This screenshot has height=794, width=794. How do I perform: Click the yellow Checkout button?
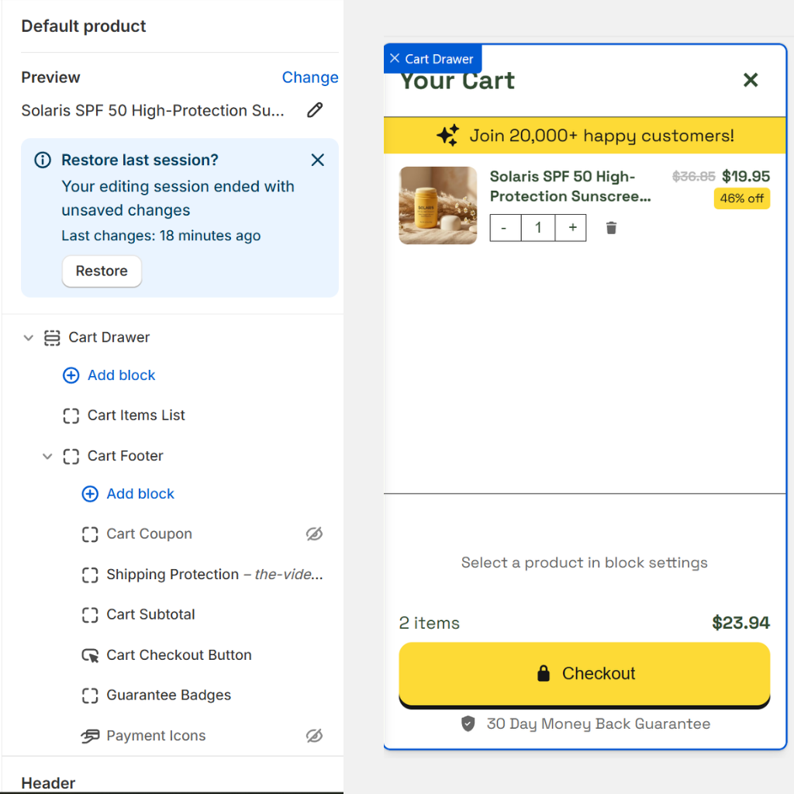pos(584,673)
